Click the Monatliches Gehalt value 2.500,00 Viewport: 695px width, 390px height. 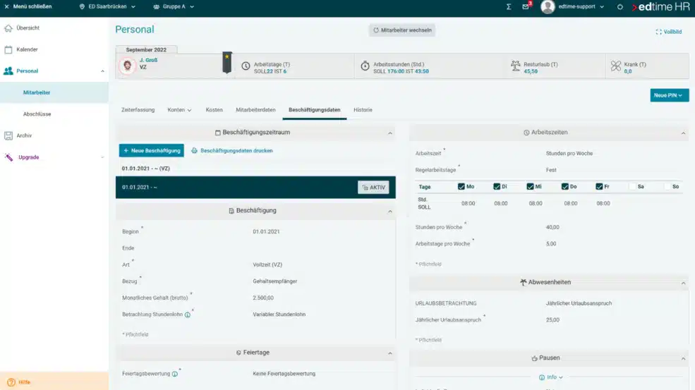(x=263, y=298)
